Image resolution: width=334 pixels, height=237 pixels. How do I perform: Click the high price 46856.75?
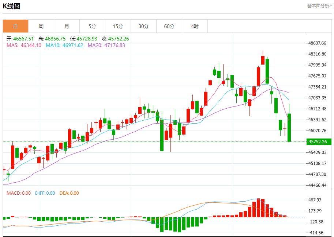coord(55,39)
